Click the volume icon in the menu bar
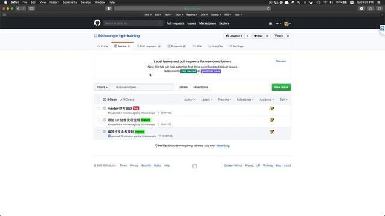This screenshot has width=385, height=216. point(331,2)
